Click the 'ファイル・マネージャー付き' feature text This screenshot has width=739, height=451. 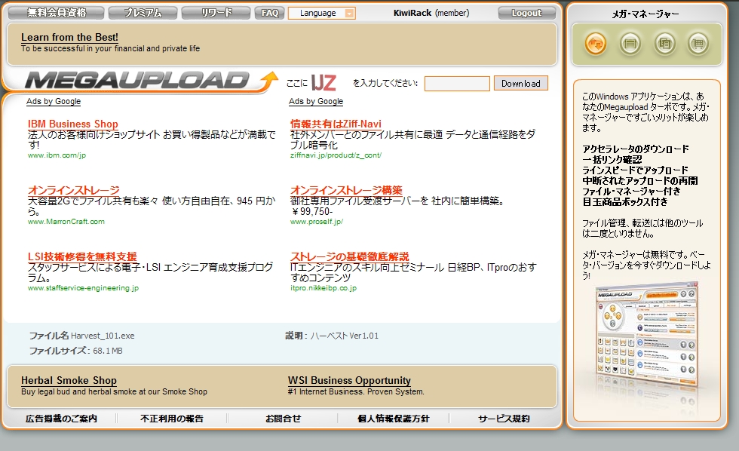click(632, 192)
